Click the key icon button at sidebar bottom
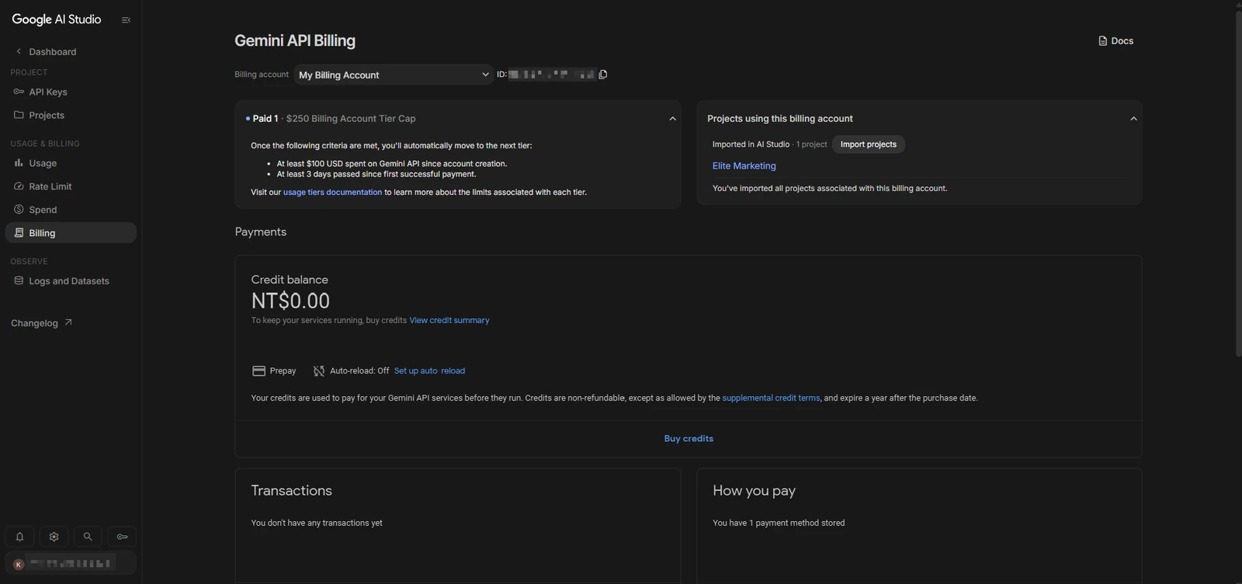The height and width of the screenshot is (584, 1242). [x=122, y=537]
